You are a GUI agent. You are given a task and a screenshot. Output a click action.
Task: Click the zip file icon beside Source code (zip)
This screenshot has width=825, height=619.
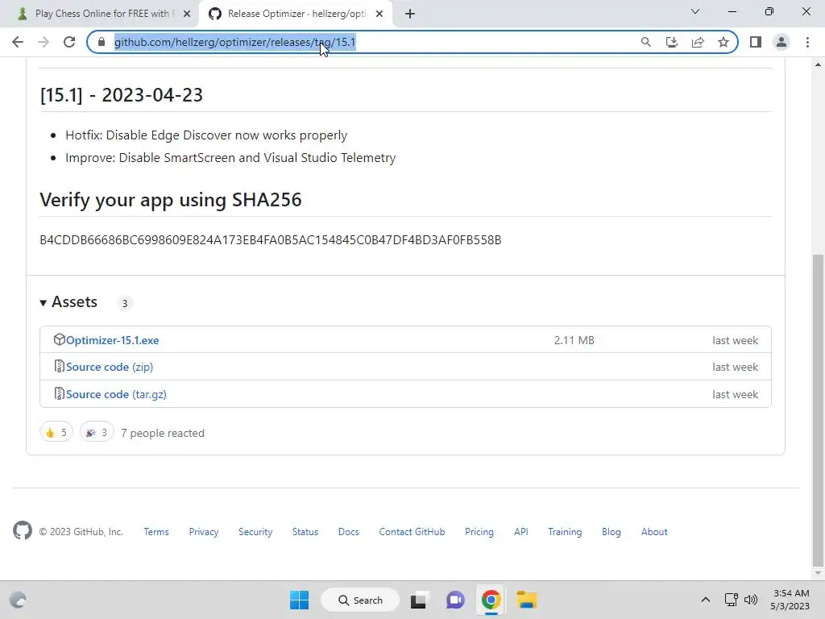point(59,367)
